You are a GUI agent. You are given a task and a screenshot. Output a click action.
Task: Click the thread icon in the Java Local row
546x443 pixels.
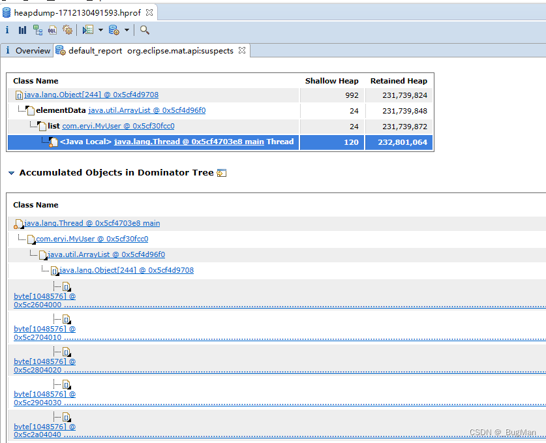click(x=53, y=142)
